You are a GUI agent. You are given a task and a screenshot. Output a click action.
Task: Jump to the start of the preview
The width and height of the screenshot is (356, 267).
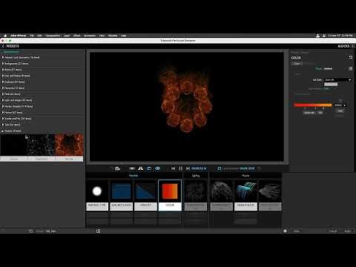coord(174,168)
